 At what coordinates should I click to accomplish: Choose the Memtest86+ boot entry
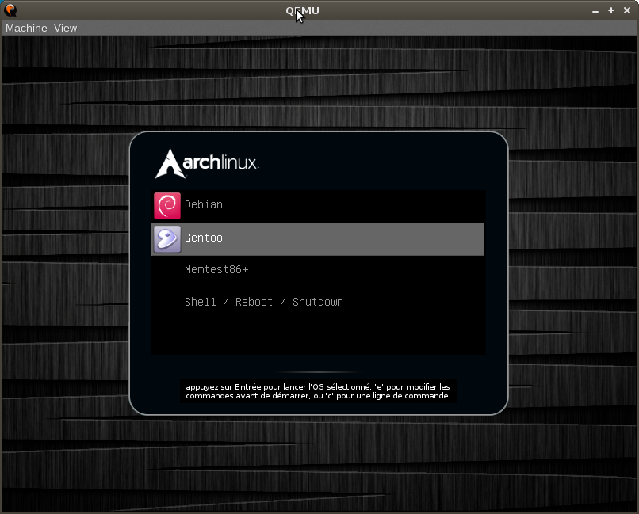[318, 270]
